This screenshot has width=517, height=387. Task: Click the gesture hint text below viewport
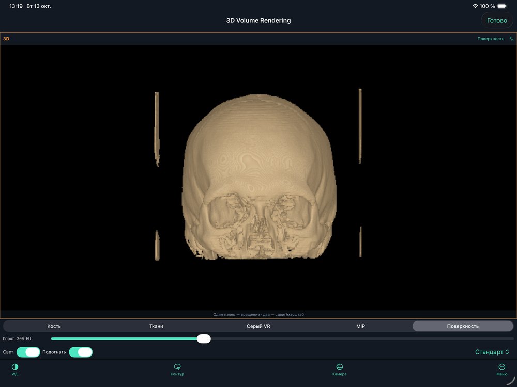click(258, 315)
